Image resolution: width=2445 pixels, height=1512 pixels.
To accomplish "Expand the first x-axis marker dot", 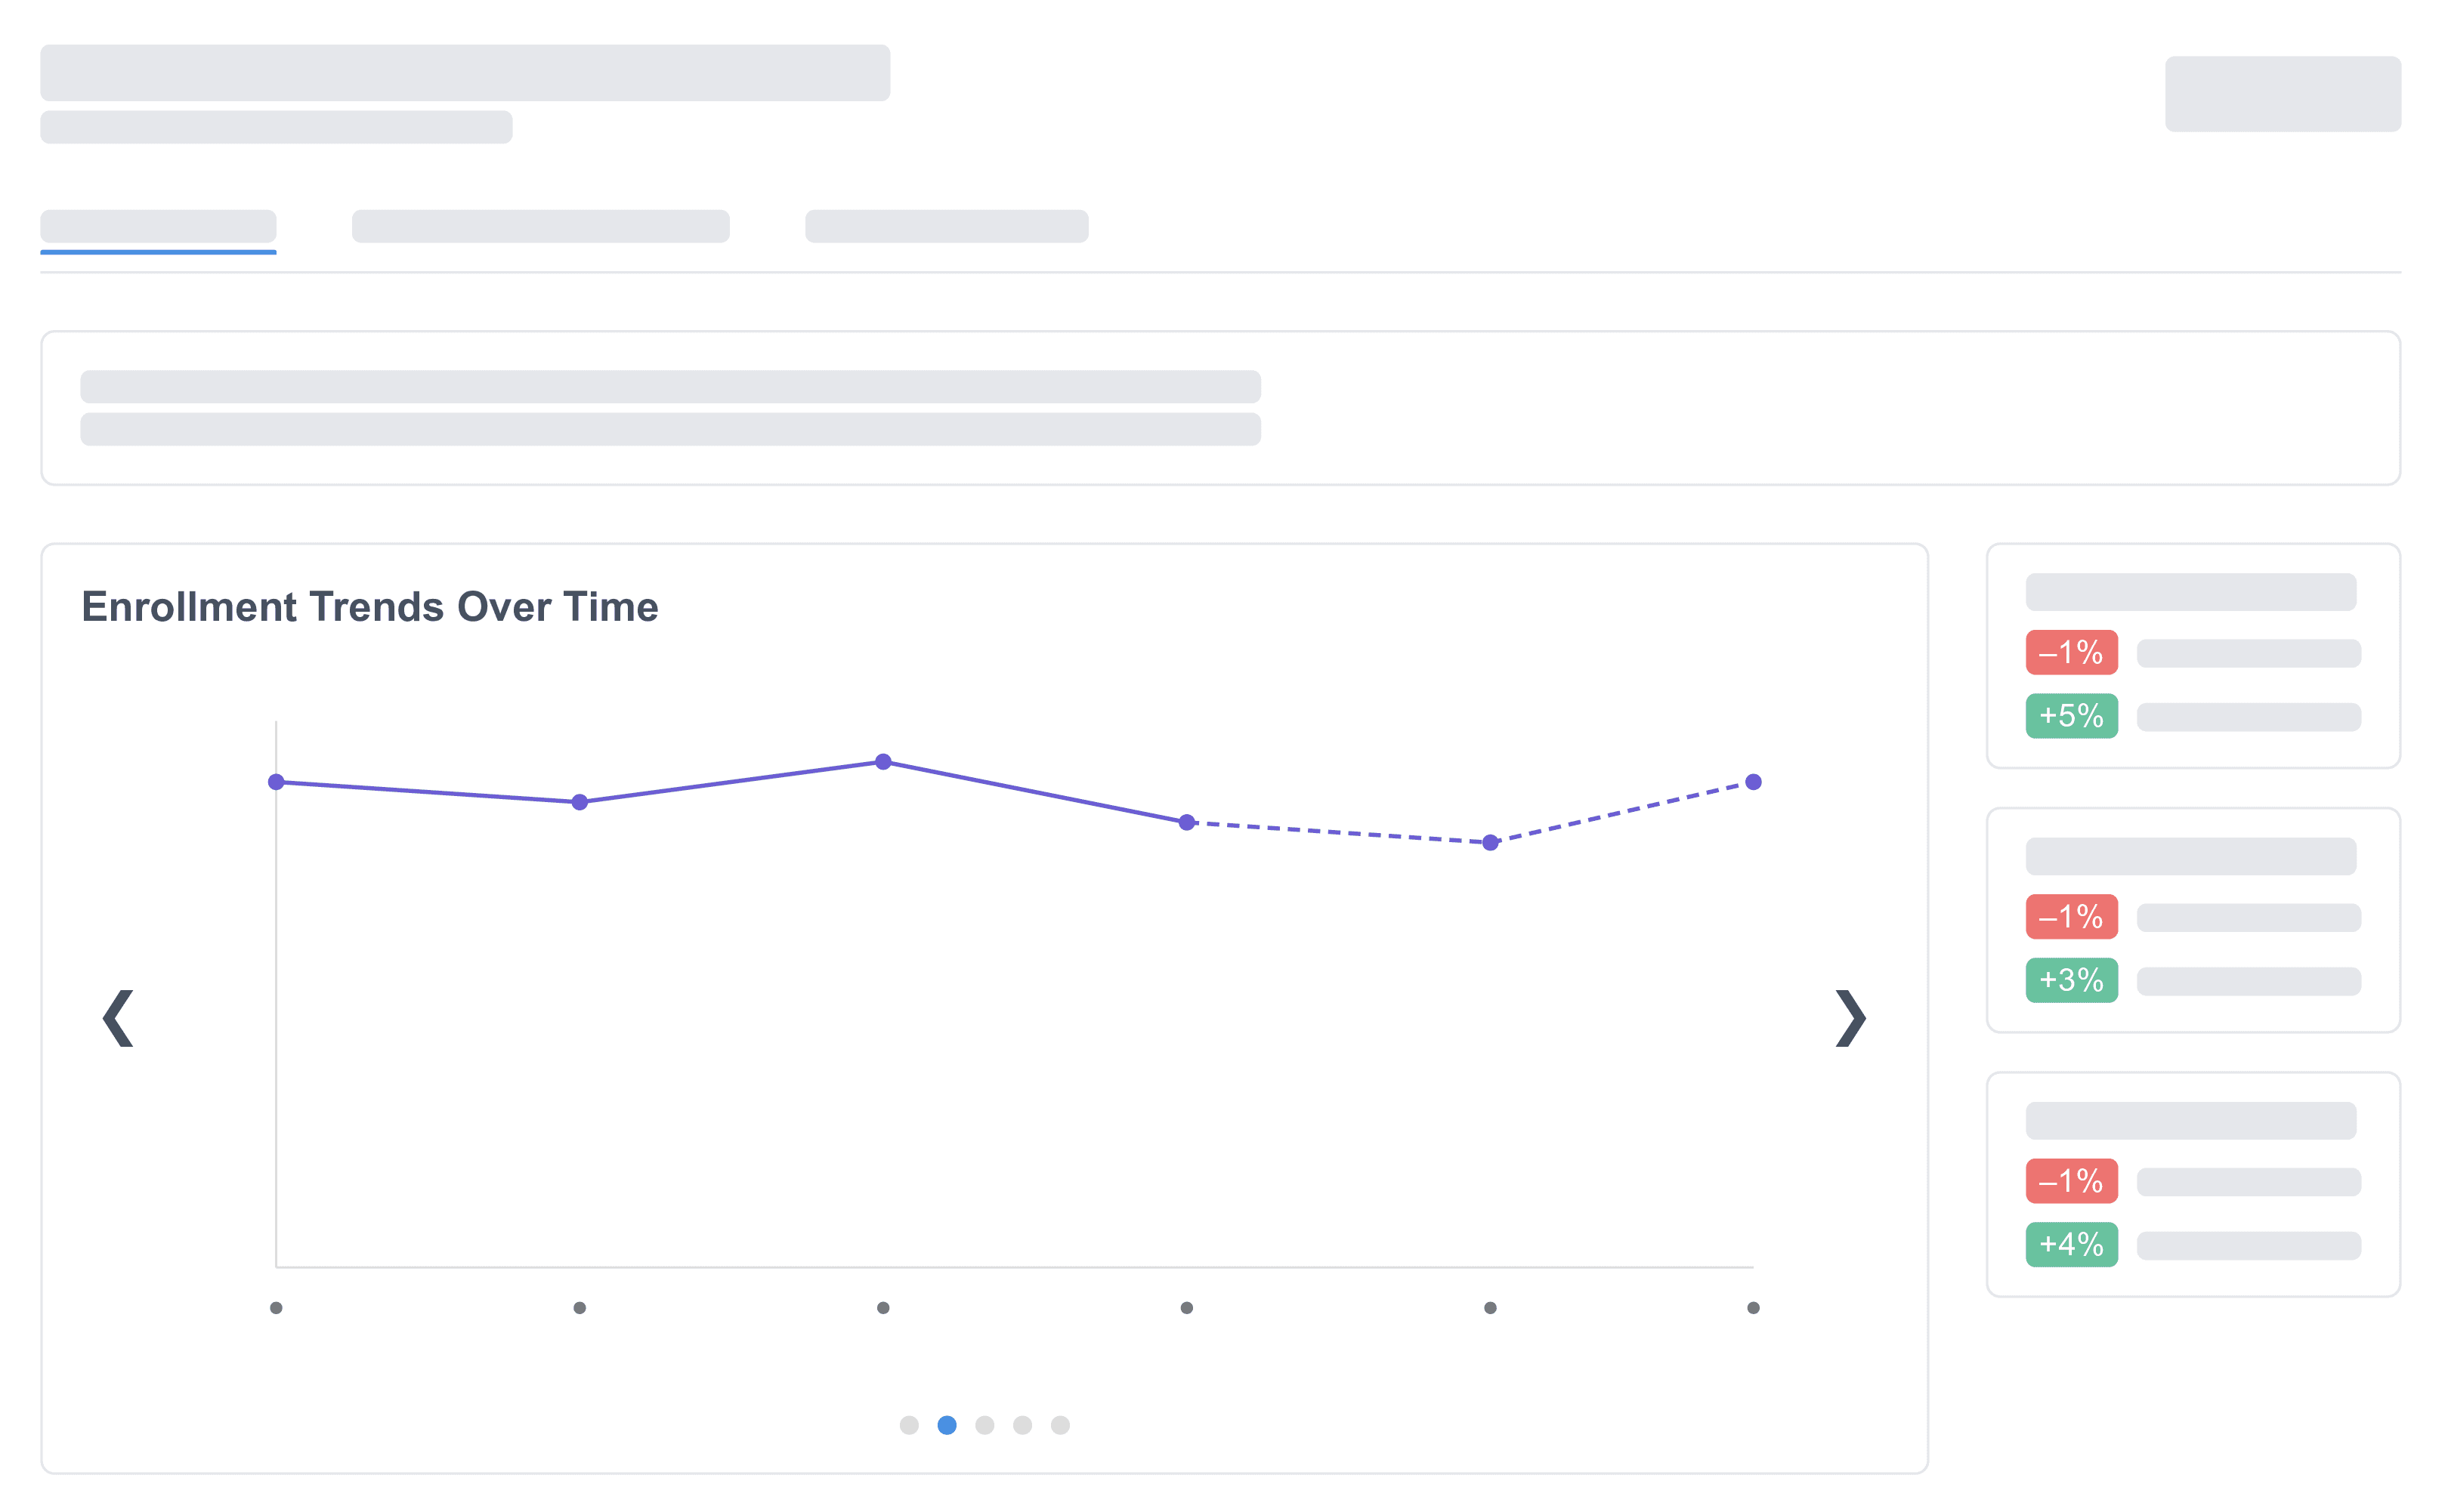I will pyautogui.click(x=276, y=1306).
